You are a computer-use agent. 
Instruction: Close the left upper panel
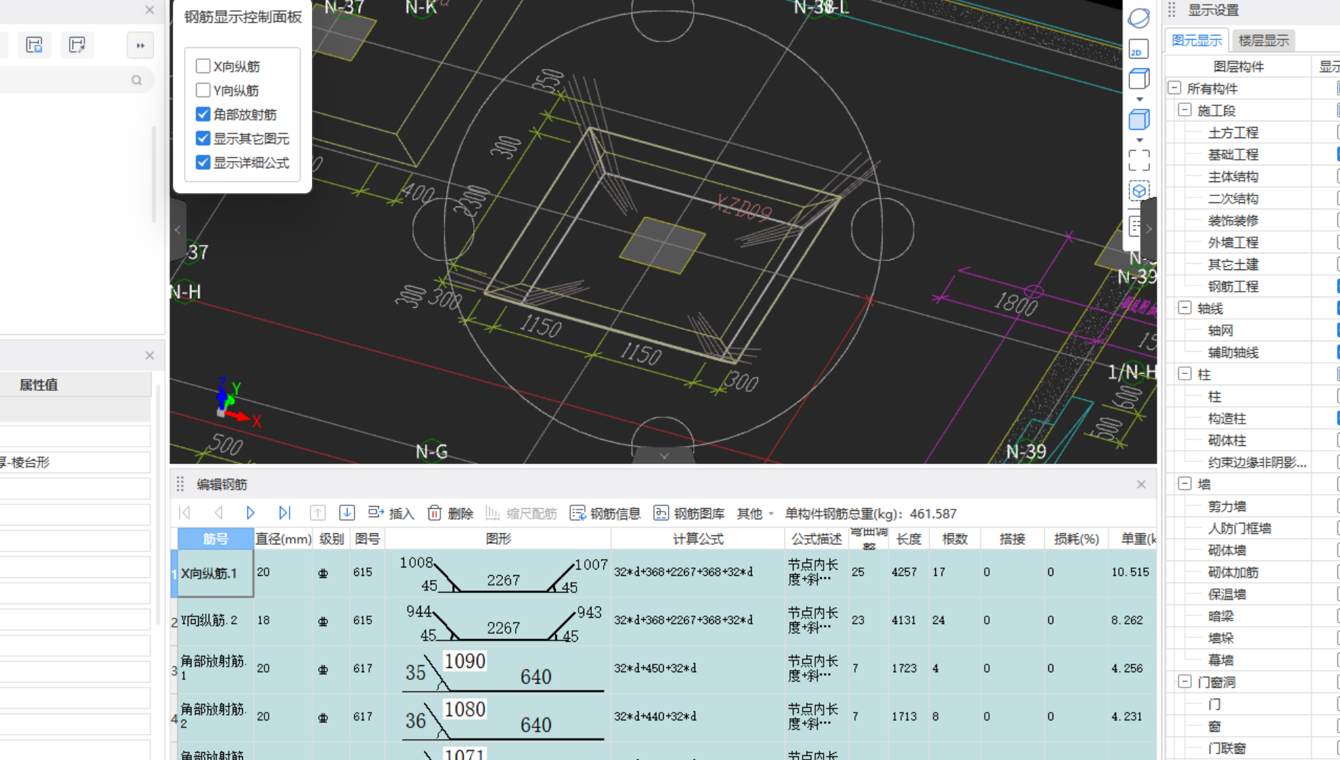coord(149,10)
